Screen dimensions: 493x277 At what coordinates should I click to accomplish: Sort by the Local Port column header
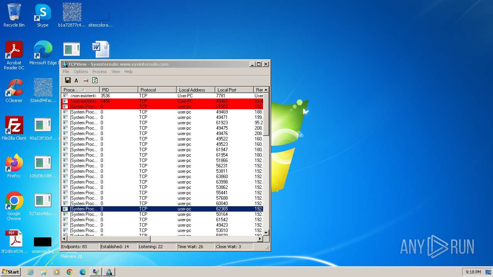click(x=234, y=90)
